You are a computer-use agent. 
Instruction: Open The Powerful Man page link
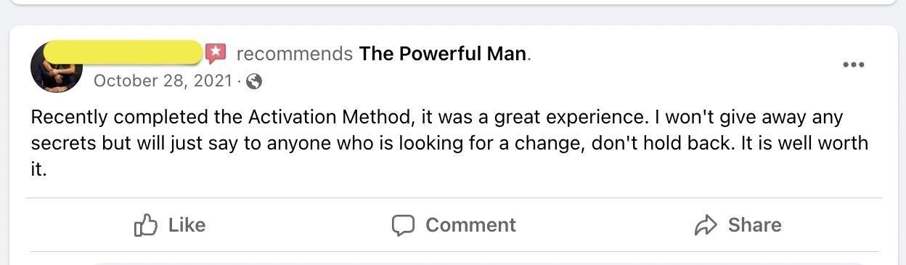[x=442, y=54]
